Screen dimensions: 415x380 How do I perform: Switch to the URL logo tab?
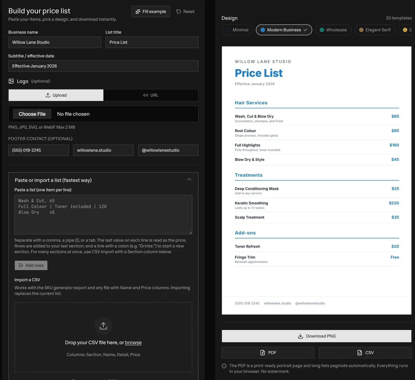coord(151,95)
